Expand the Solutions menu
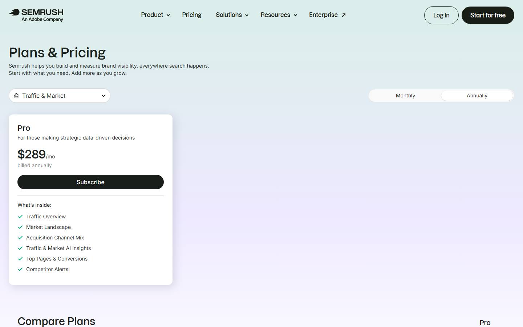523x327 pixels. click(x=232, y=15)
